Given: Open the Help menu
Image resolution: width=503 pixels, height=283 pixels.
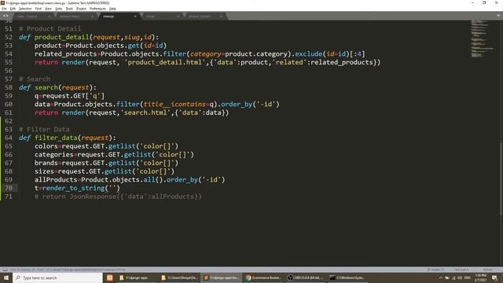Looking at the screenshot, I should pos(112,9).
